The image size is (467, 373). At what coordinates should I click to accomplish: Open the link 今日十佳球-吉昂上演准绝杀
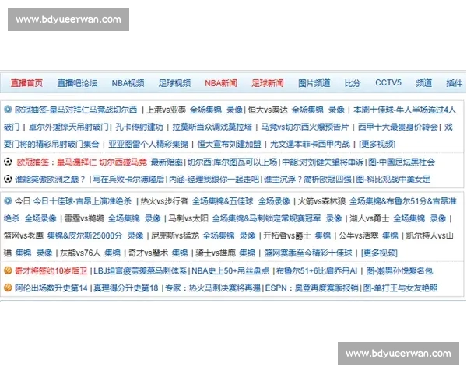click(x=83, y=201)
